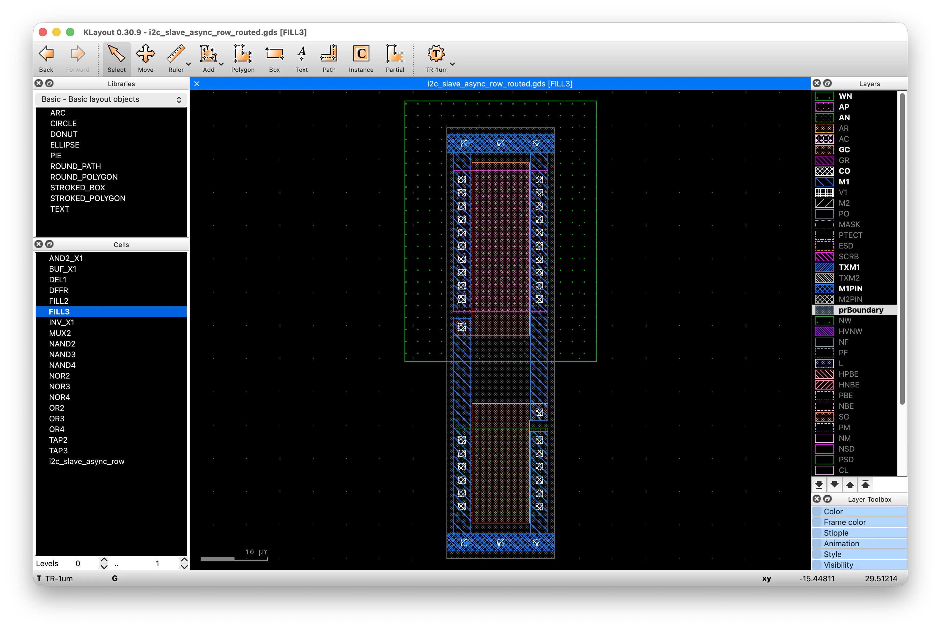This screenshot has width=941, height=630.
Task: Open technology selector dropdown arrow
Action: (x=452, y=64)
